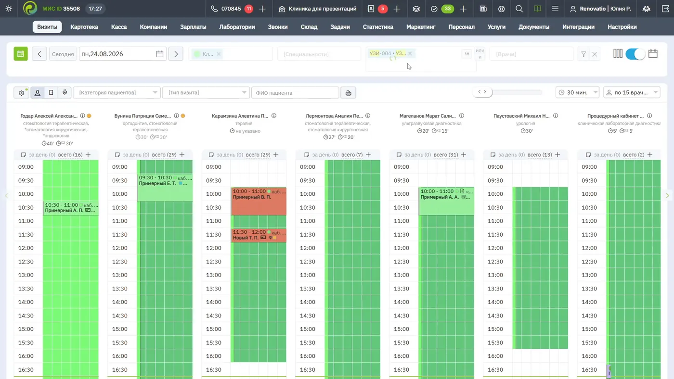Switch to the three-column view icon
The height and width of the screenshot is (379, 674).
pyautogui.click(x=618, y=54)
